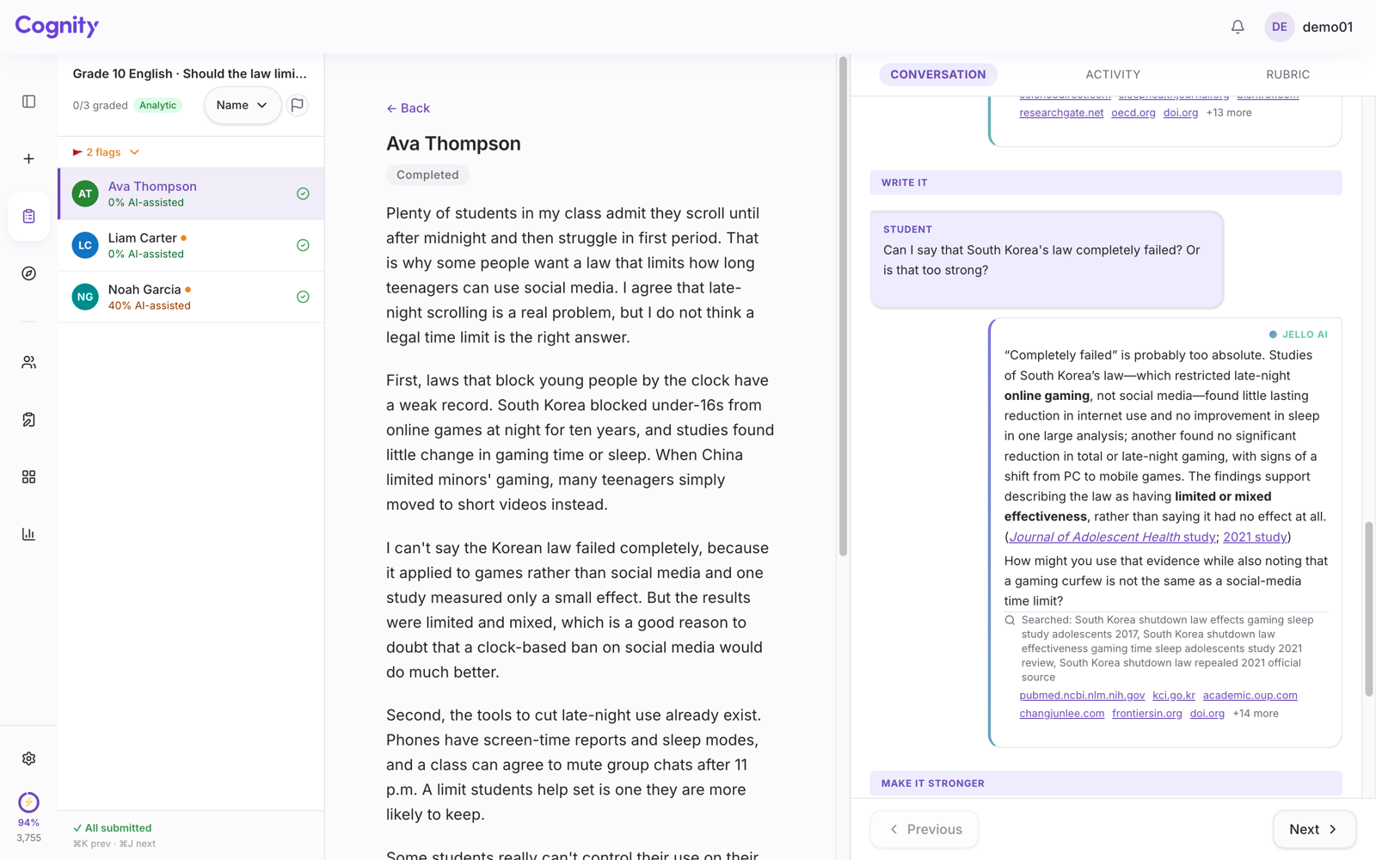Image resolution: width=1376 pixels, height=860 pixels.
Task: Open the bar chart analytics icon
Action: (x=28, y=534)
